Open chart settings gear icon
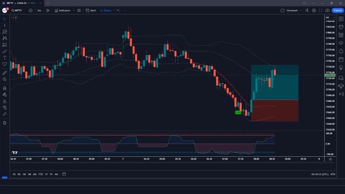 tap(314, 10)
